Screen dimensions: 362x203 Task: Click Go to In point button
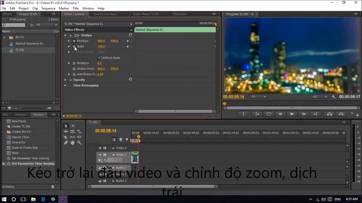tap(257, 114)
